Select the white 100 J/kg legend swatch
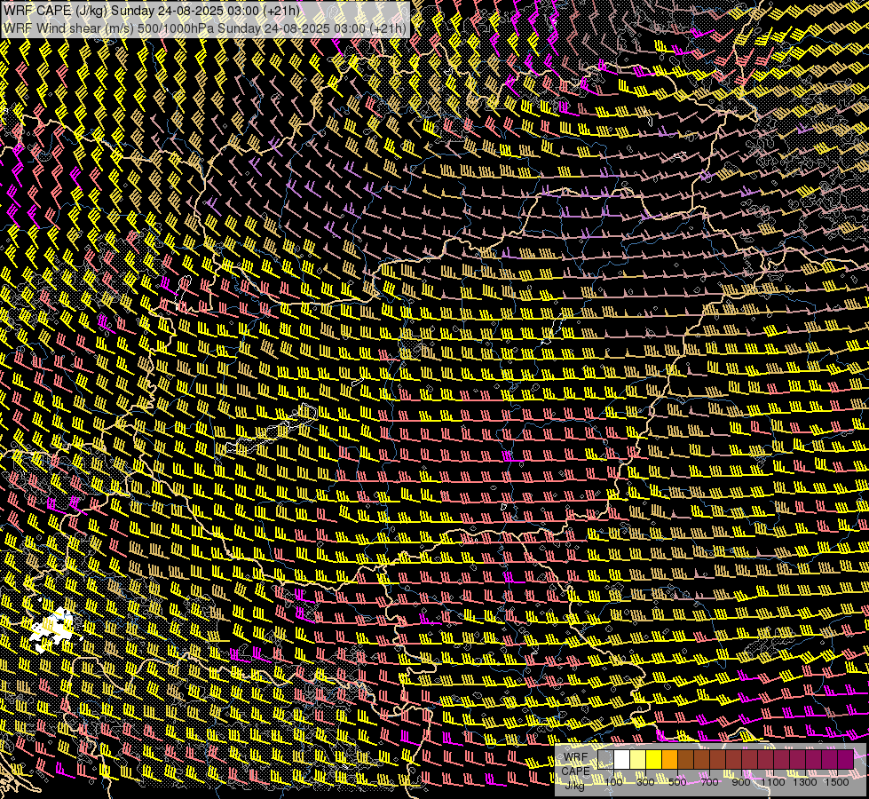The image size is (869, 799). click(622, 759)
